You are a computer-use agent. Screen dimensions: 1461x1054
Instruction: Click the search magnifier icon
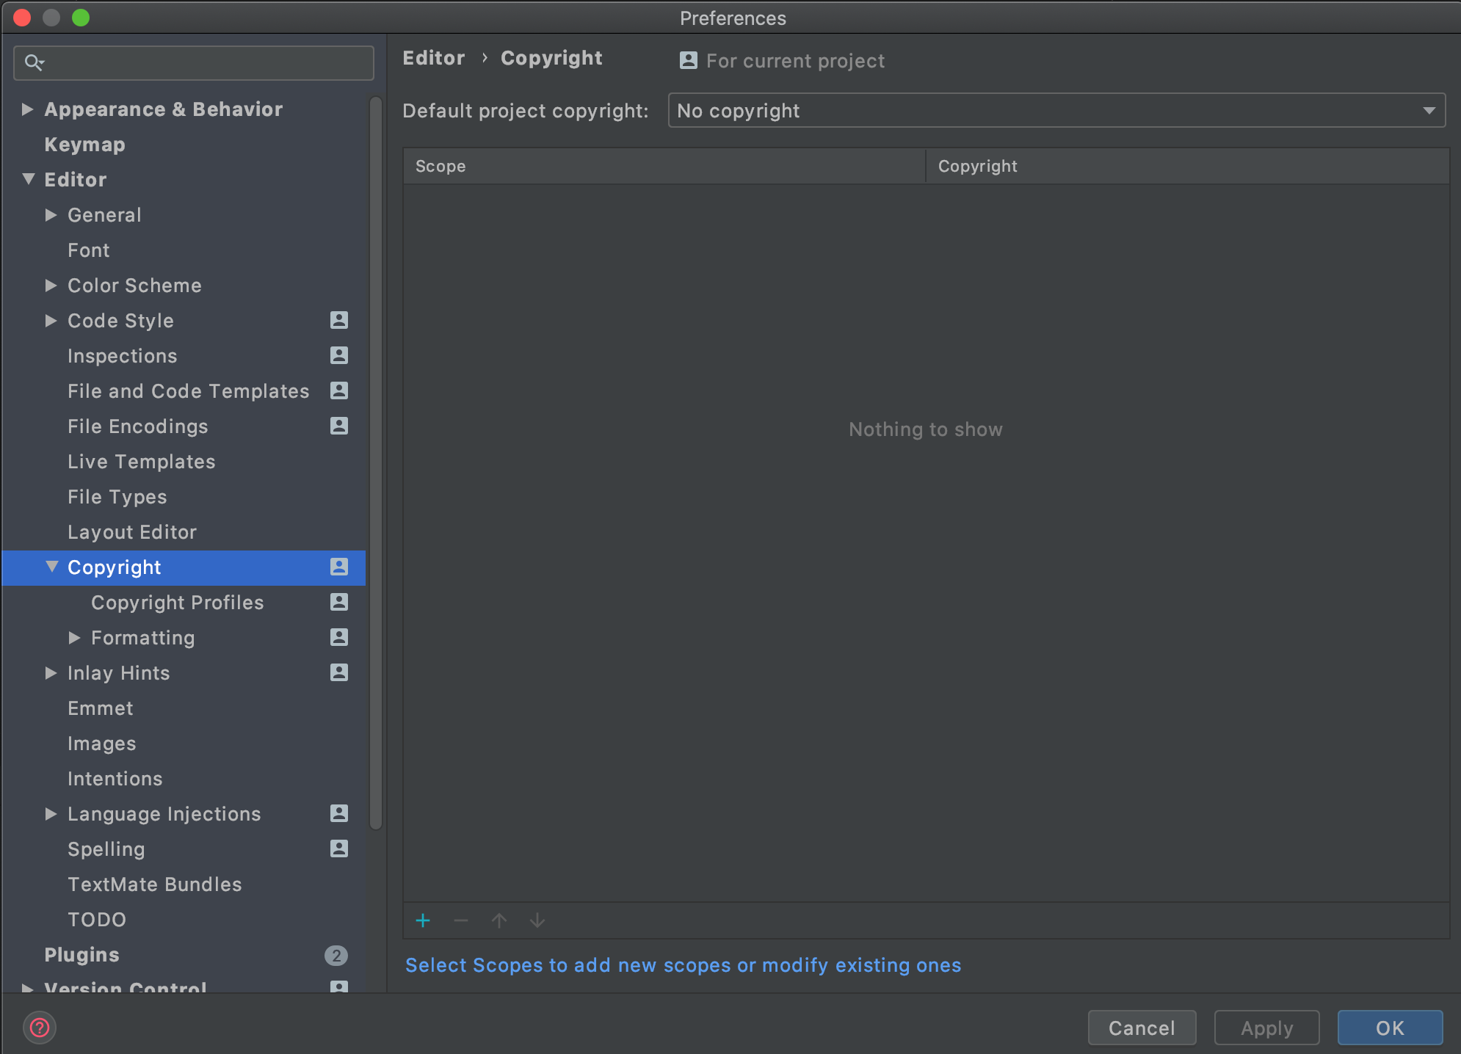click(x=34, y=63)
